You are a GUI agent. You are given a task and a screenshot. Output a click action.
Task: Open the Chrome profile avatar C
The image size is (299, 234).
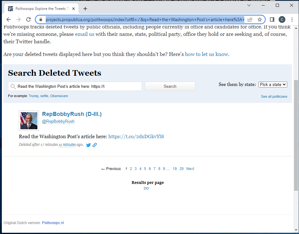tap(282, 19)
